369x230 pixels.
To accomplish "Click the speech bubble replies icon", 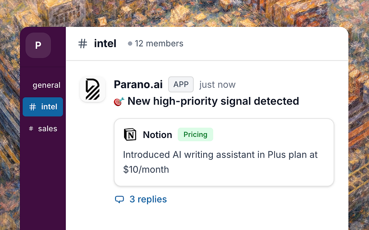I will [120, 199].
